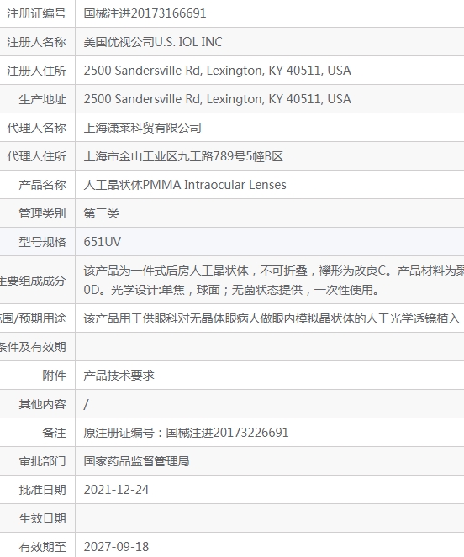Click registrant name 美国优视公司U.S. IOL INC

[x=153, y=42]
